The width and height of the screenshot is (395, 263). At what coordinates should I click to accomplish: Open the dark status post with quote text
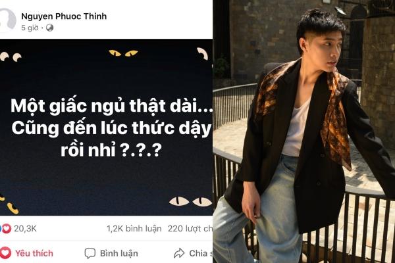click(x=106, y=127)
